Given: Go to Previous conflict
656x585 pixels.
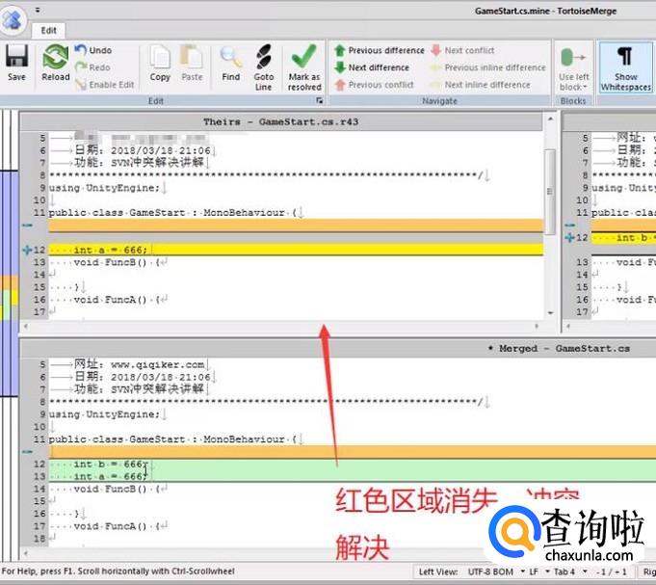Looking at the screenshot, I should (374, 85).
